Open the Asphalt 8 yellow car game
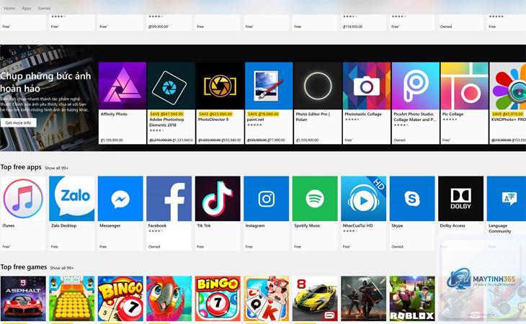Screen dimensions: 526x324 (x=315, y=299)
